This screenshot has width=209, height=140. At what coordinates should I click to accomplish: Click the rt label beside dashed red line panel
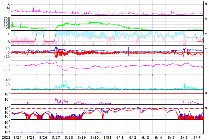point(206,108)
